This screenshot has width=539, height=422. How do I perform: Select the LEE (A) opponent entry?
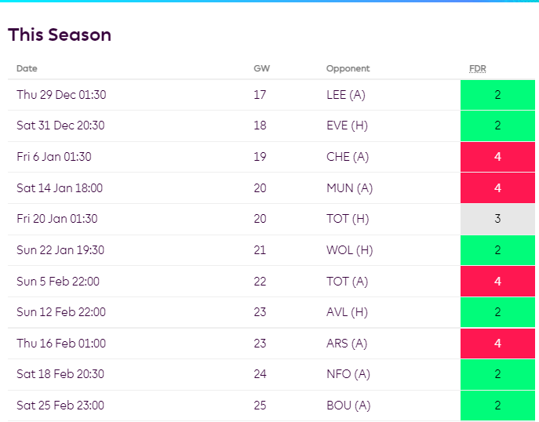pos(345,95)
